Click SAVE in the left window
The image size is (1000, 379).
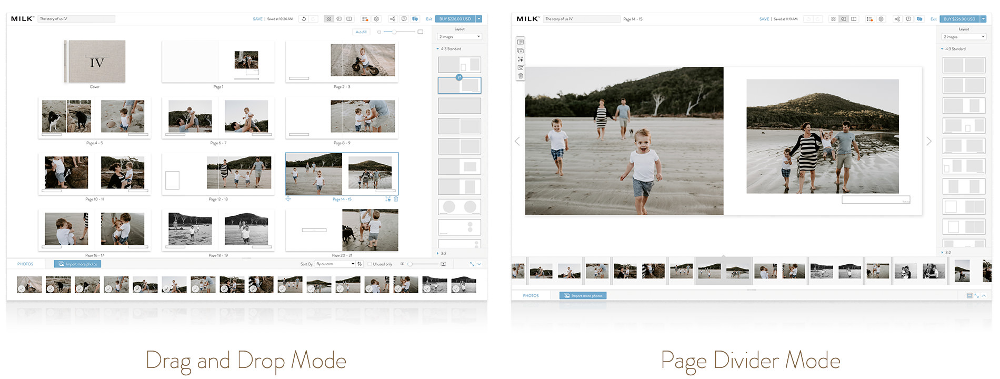(x=257, y=19)
